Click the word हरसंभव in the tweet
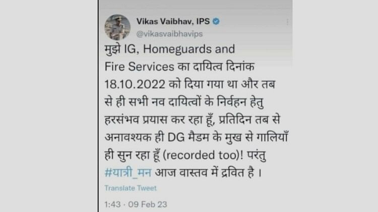 122,120
